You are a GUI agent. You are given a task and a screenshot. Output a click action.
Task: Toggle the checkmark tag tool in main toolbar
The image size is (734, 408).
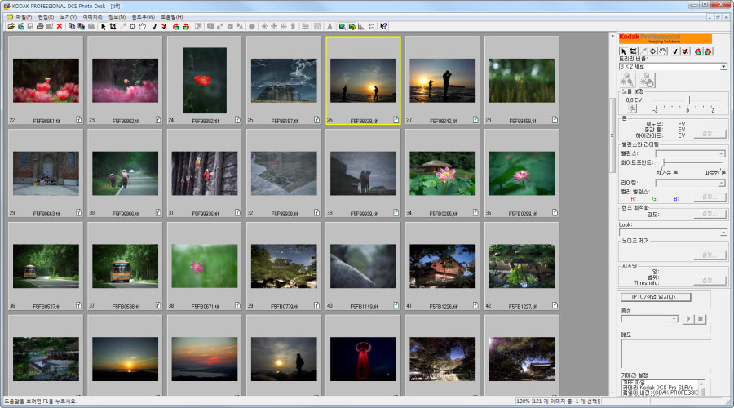pos(154,26)
